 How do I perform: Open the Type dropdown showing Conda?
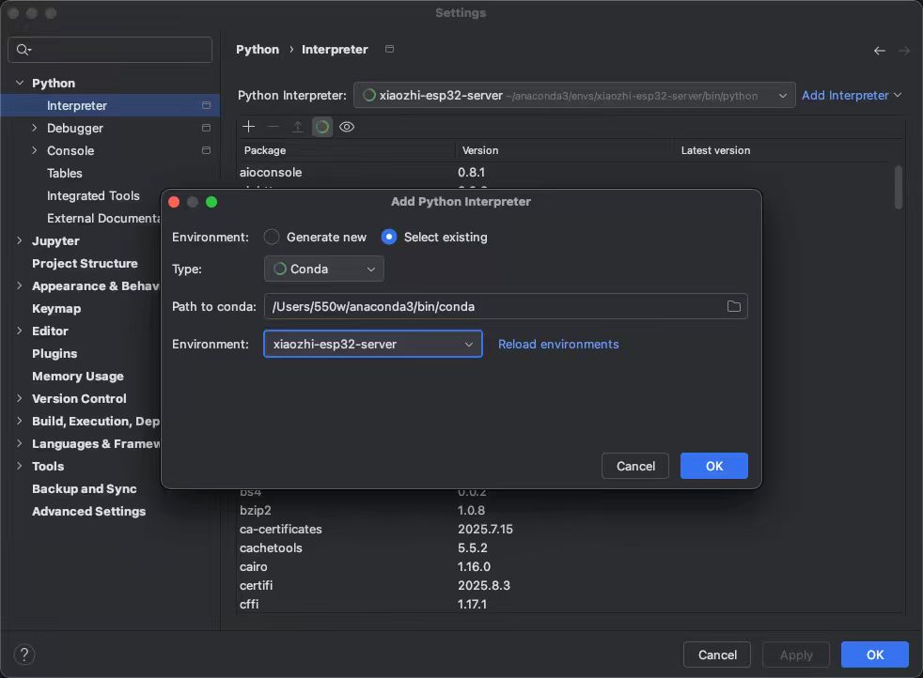point(324,269)
